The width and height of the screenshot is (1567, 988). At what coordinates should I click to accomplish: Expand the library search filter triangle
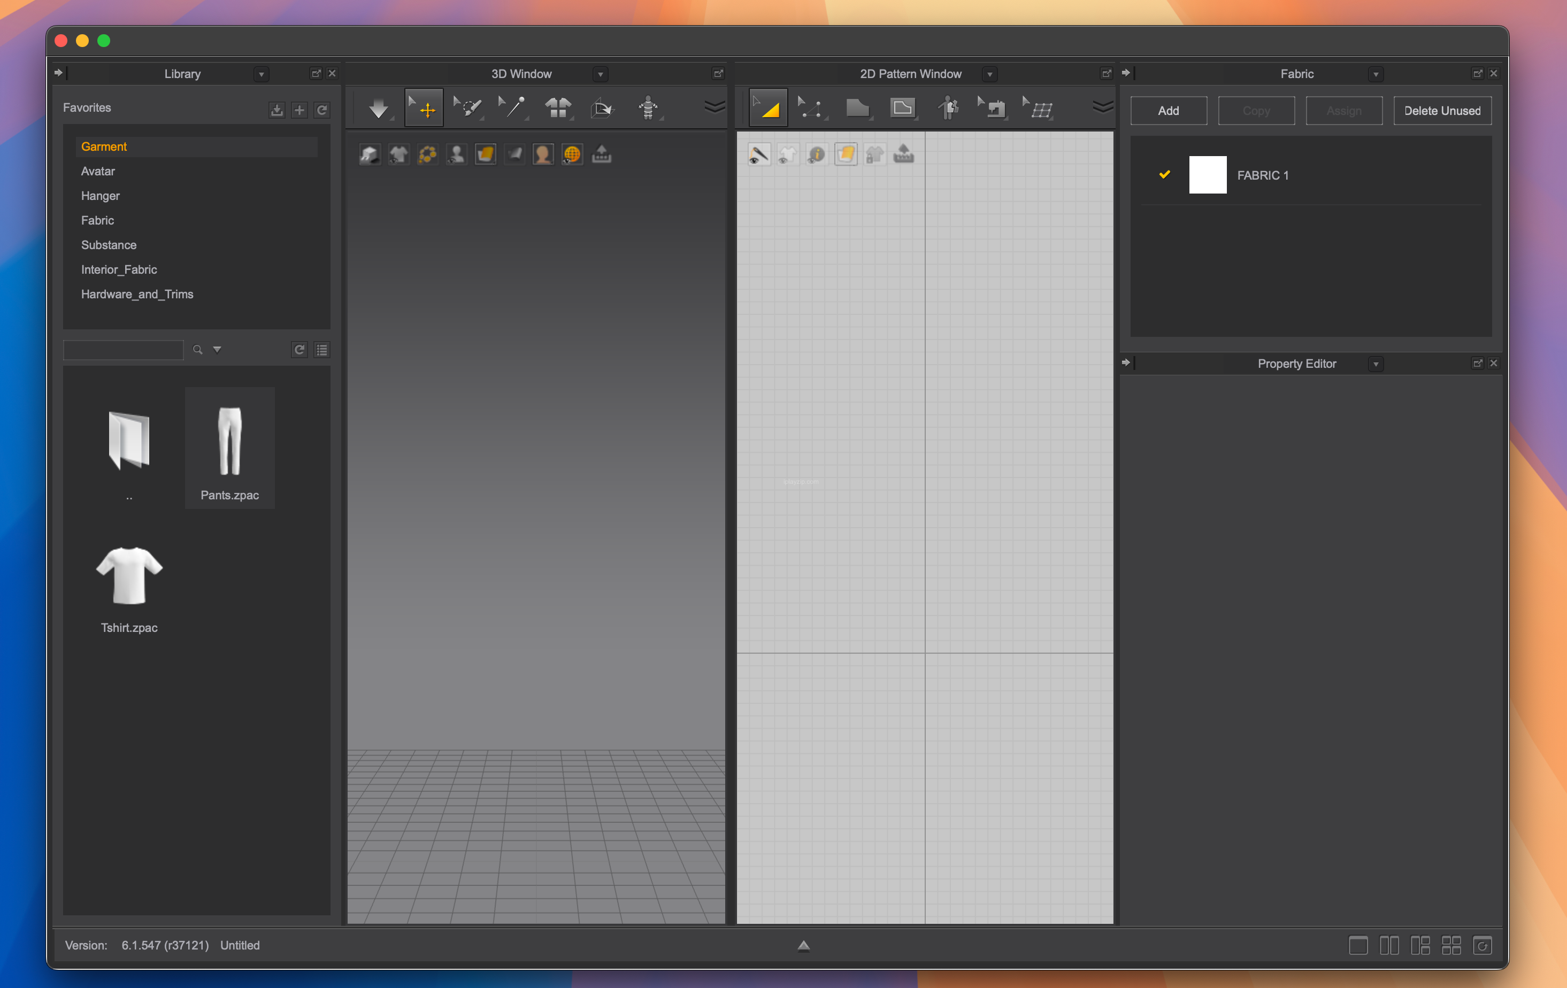(x=217, y=350)
